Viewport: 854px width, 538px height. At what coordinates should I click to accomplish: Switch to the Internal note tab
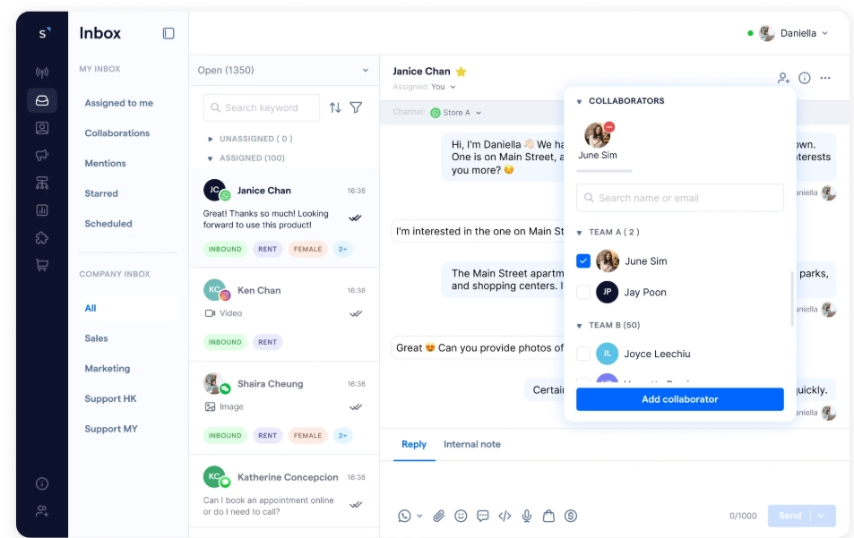tap(471, 444)
